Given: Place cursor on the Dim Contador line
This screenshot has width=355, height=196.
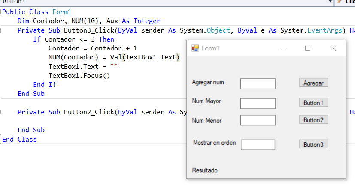Looking at the screenshot, I should tap(89, 21).
